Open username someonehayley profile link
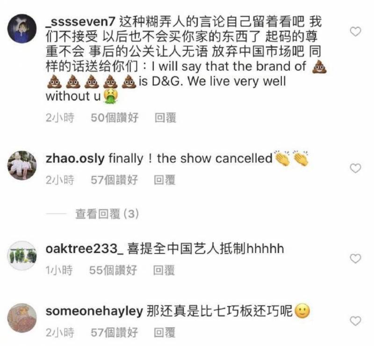This screenshot has height=346, width=374. pyautogui.click(x=94, y=311)
